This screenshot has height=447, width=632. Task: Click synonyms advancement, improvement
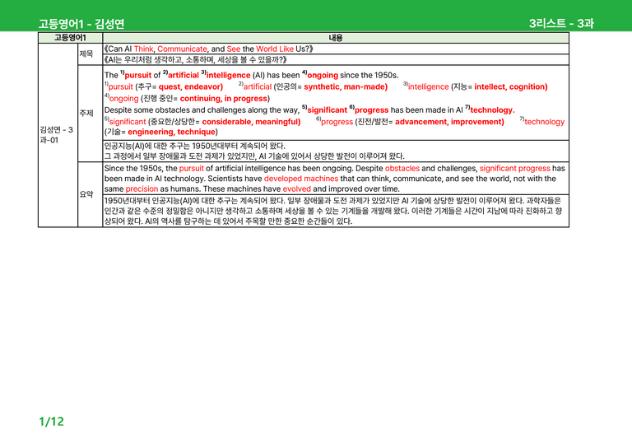(x=449, y=122)
